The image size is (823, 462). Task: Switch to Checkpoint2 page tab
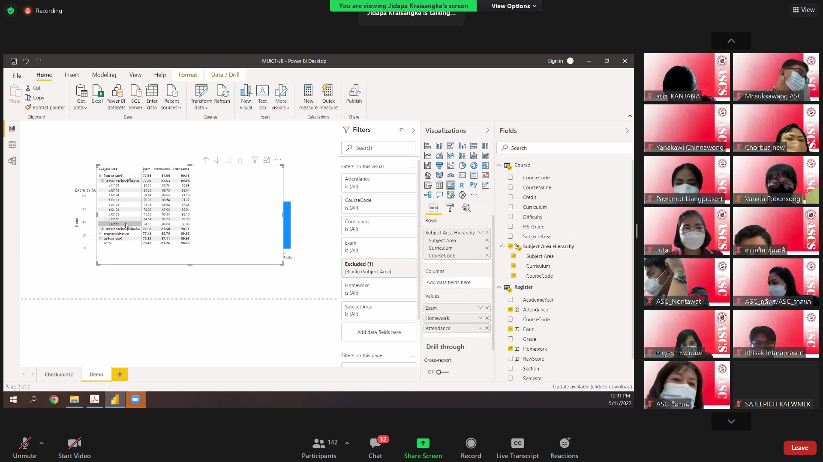[x=59, y=374]
